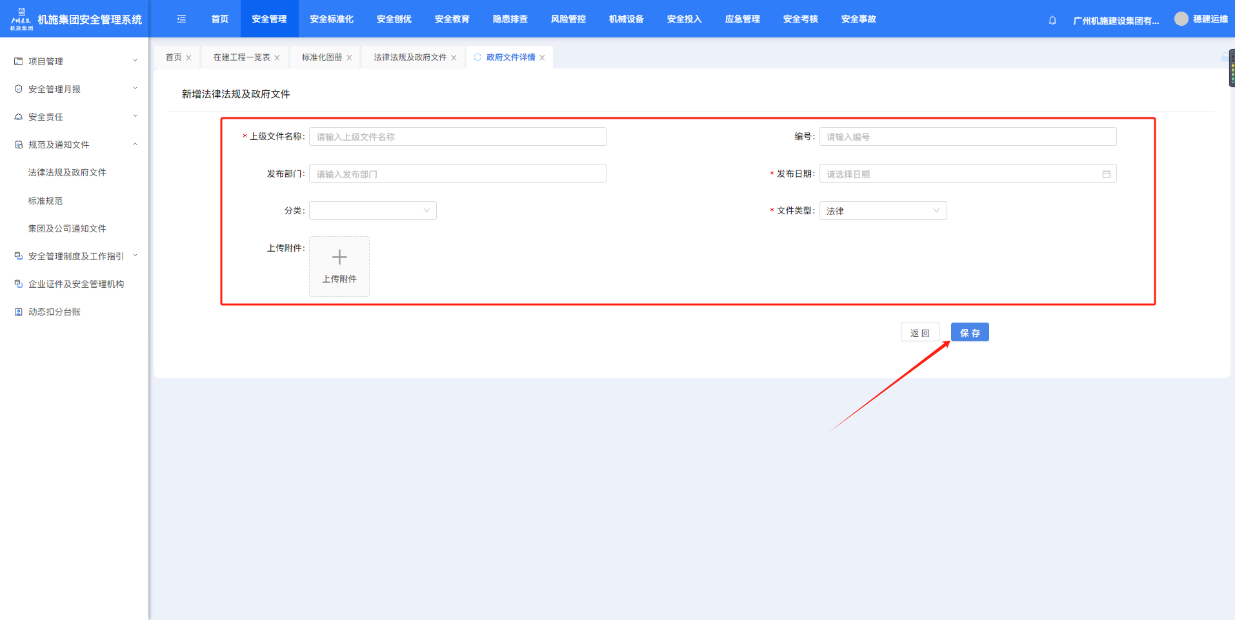
Task: Open the 隐患排查 top menu
Action: click(510, 19)
